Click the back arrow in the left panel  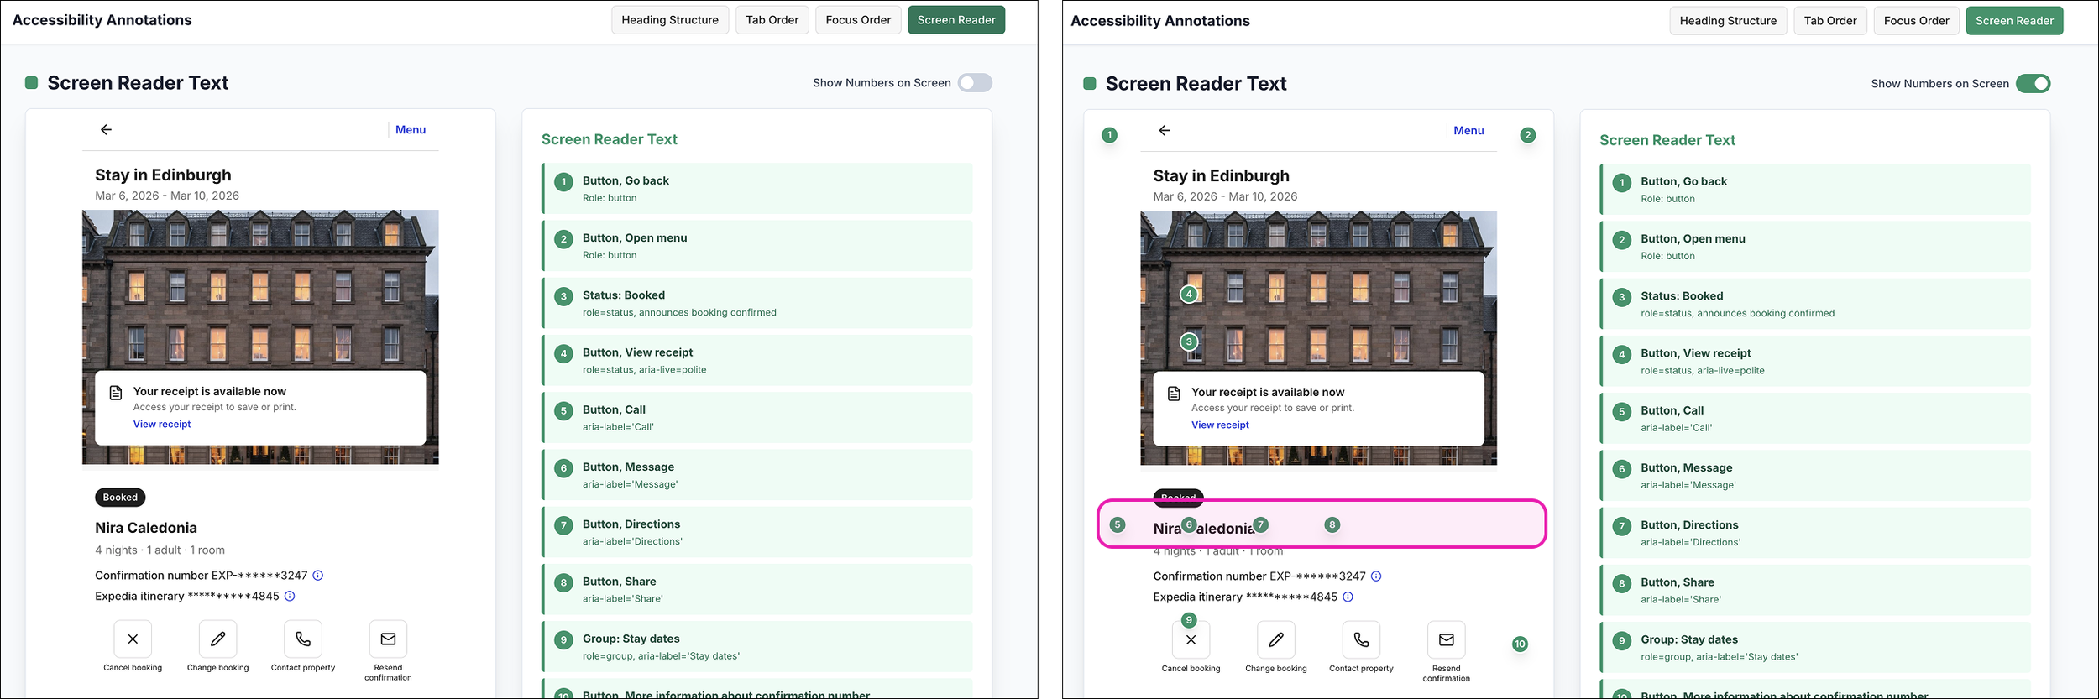[106, 129]
